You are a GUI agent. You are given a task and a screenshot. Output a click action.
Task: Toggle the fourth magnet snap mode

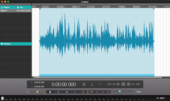pos(108,92)
